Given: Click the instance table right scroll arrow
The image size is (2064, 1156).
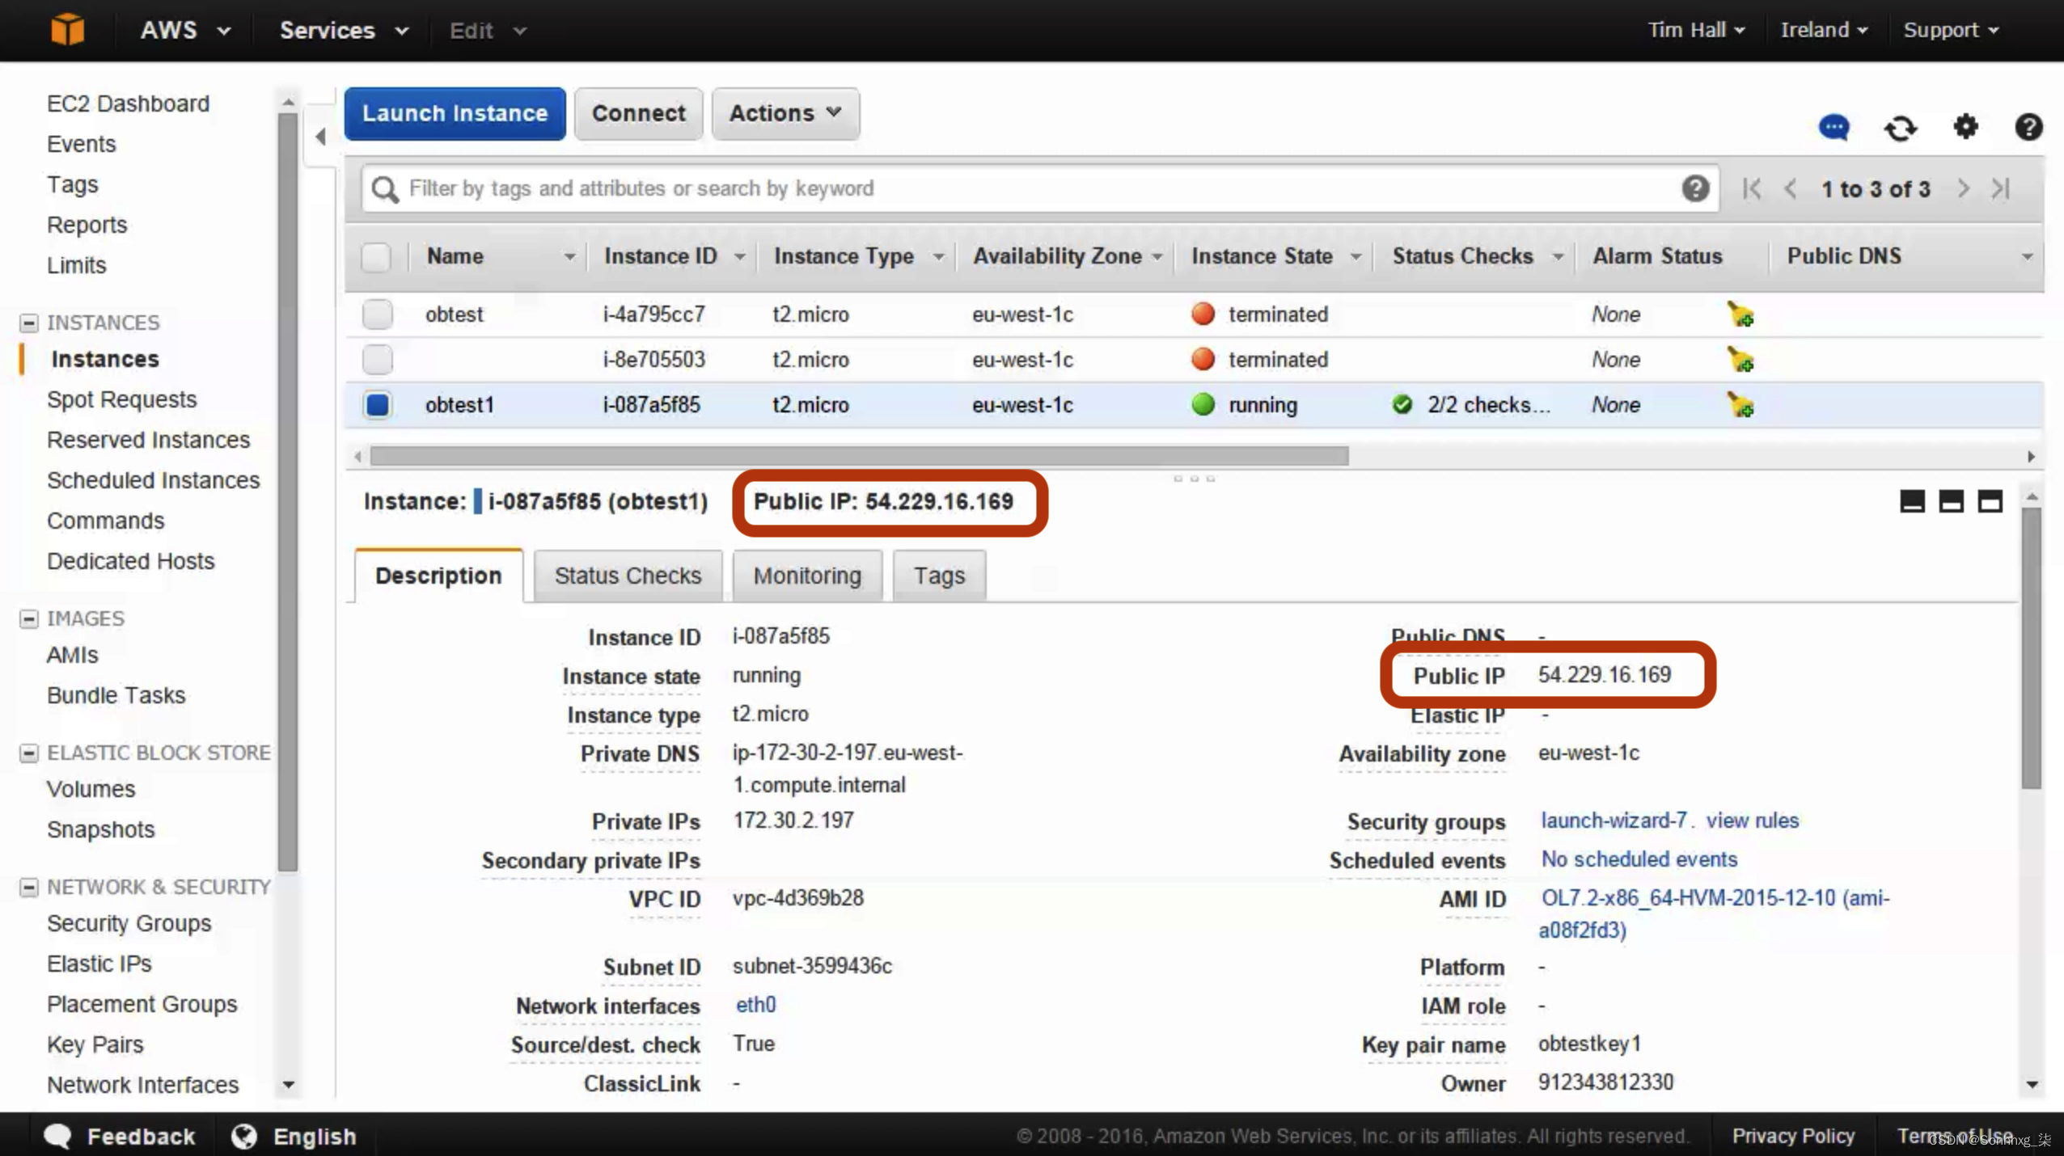Looking at the screenshot, I should click(x=2031, y=456).
